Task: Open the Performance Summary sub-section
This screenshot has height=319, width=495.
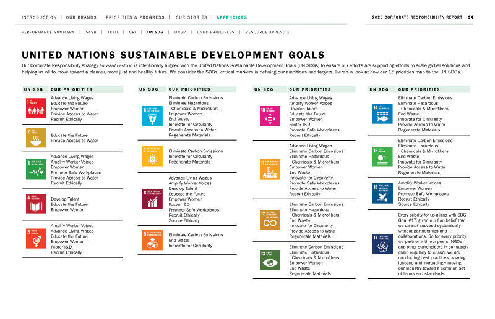Action: pos(48,32)
